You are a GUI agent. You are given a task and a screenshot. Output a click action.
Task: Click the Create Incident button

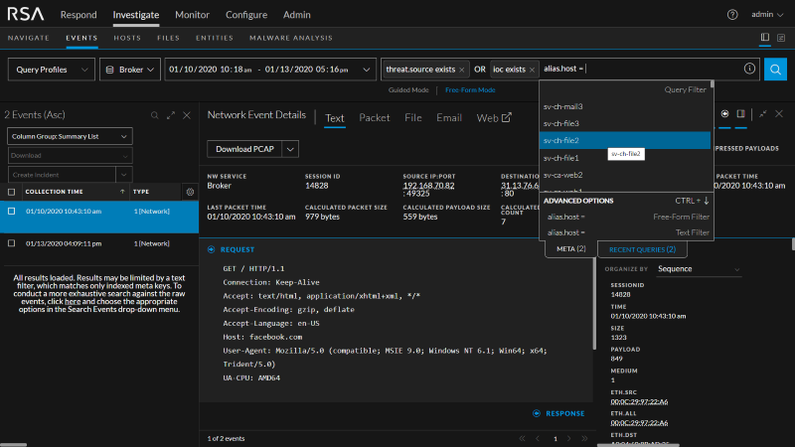(62, 175)
